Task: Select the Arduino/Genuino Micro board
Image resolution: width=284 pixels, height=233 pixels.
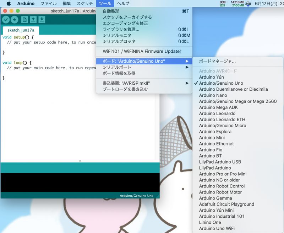Action: point(237,126)
